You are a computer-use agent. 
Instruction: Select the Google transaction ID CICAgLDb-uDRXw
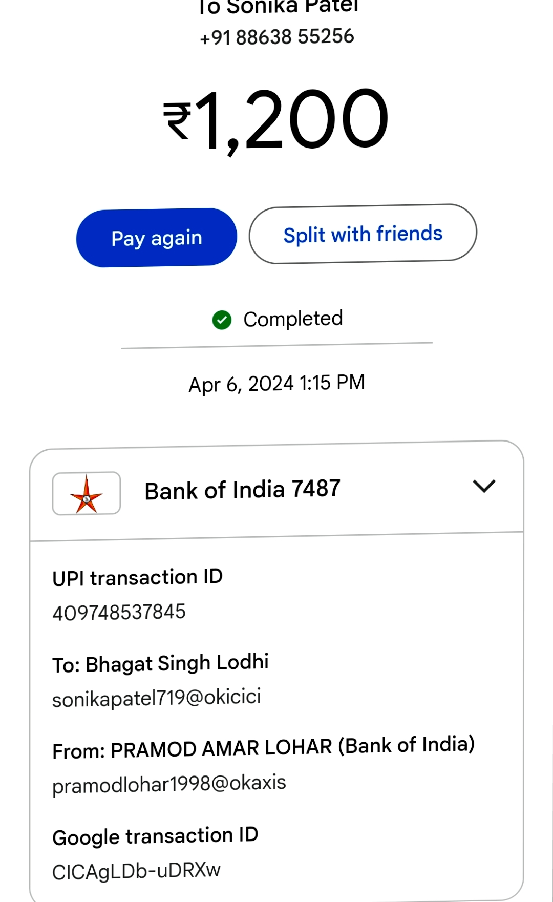click(136, 871)
